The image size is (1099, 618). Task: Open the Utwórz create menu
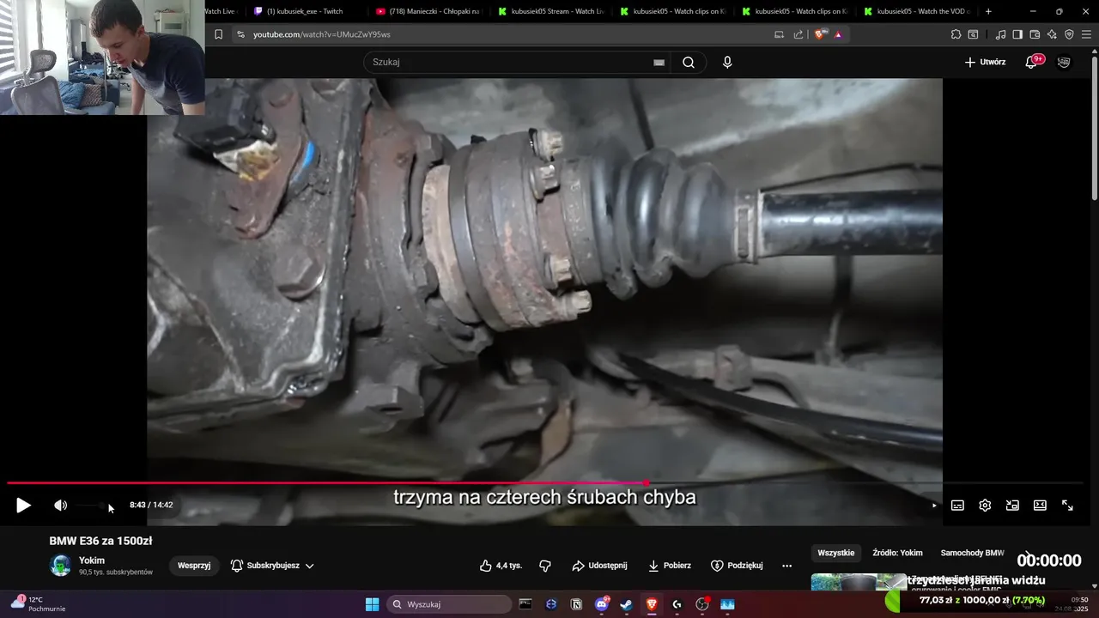(x=985, y=62)
